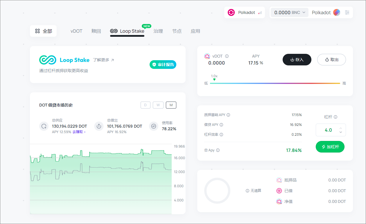The height and width of the screenshot is (224, 366).
Task: Click the 存入 deposit button
Action: 297,60
